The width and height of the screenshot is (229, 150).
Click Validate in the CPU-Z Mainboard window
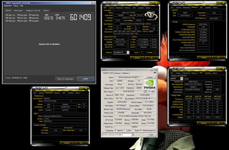tap(66, 143)
